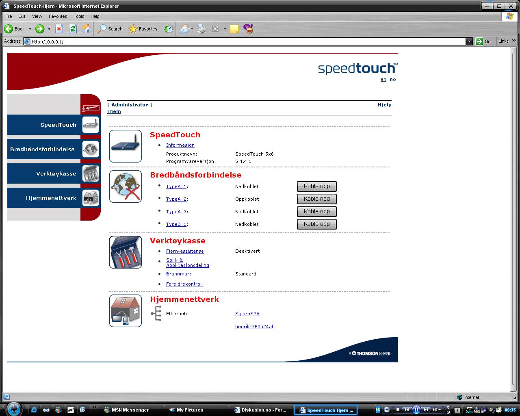Launch the Yahoo Messenger toolbar icon
The width and height of the screenshot is (520, 416).
pyautogui.click(x=248, y=29)
